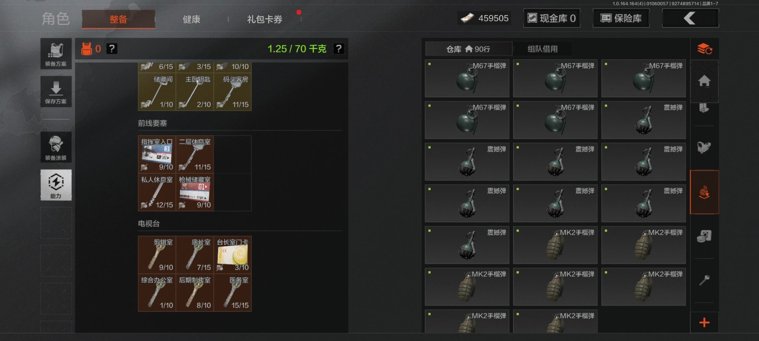Click the weight help question mark

coord(338,49)
